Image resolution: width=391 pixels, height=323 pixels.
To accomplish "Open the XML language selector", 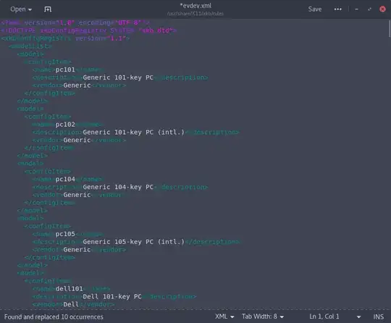I will [x=224, y=316].
